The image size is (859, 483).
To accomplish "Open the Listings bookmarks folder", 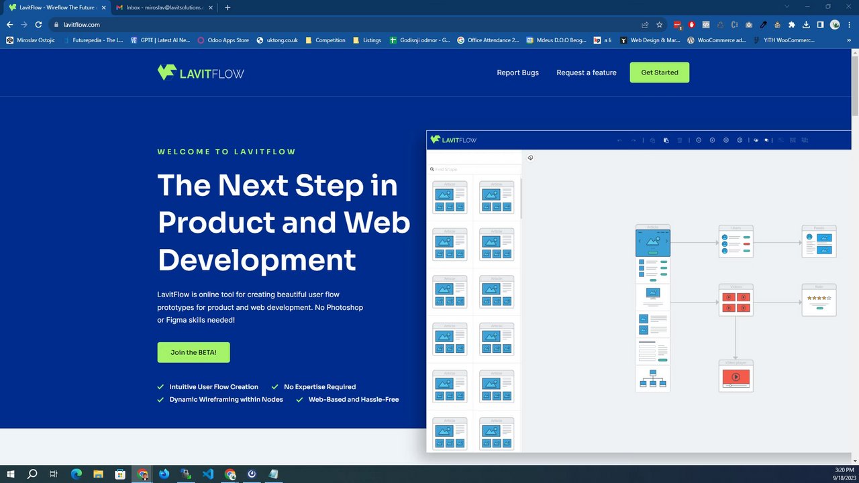I will pos(367,40).
